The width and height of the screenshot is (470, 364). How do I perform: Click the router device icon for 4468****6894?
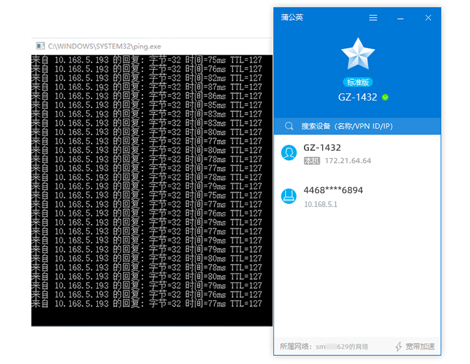(x=289, y=196)
